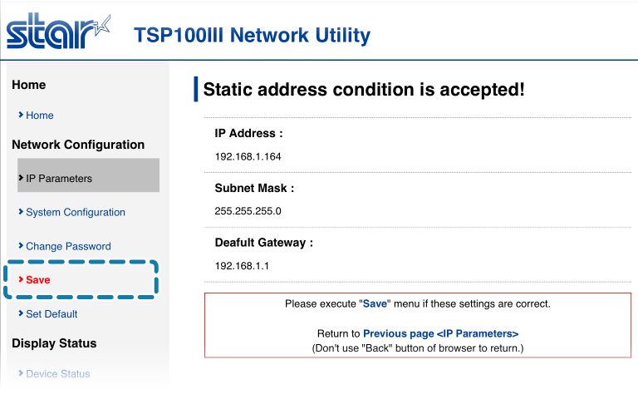
Task: Return via Previous page IP Parameters link
Action: (440, 333)
